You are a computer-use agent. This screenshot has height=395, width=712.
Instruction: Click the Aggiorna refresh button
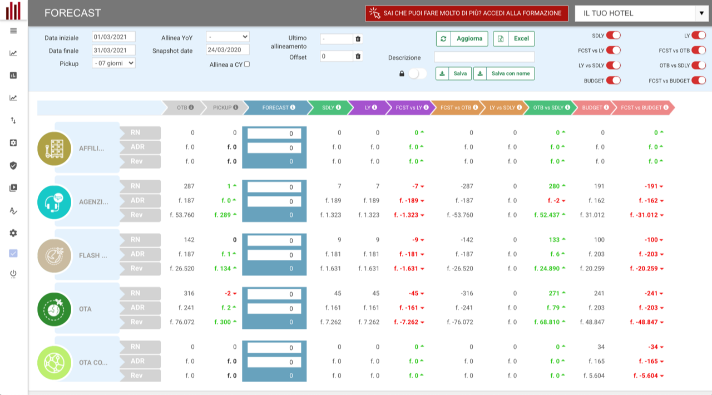tap(462, 38)
